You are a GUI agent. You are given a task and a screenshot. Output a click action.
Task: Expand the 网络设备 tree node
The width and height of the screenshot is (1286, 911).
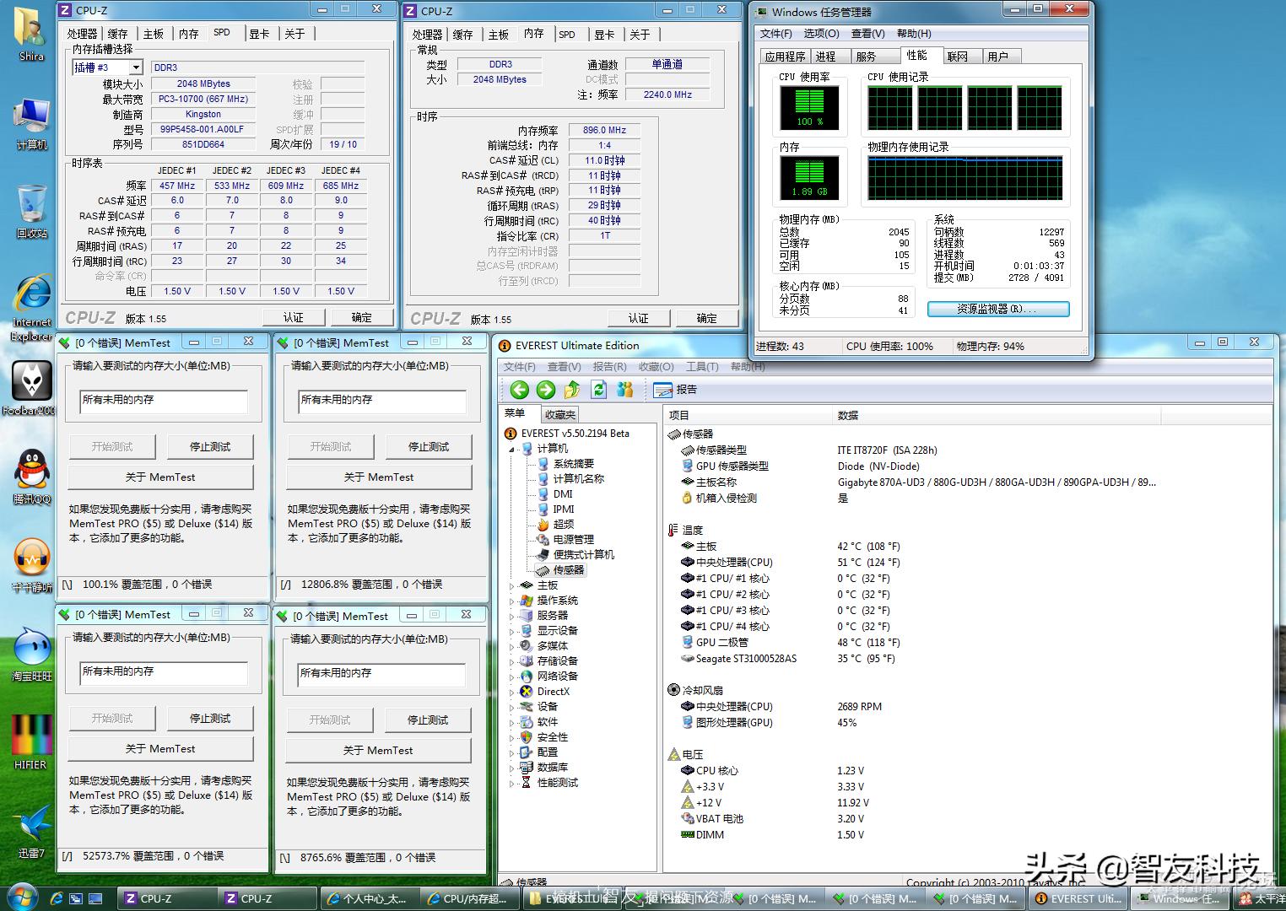[511, 677]
